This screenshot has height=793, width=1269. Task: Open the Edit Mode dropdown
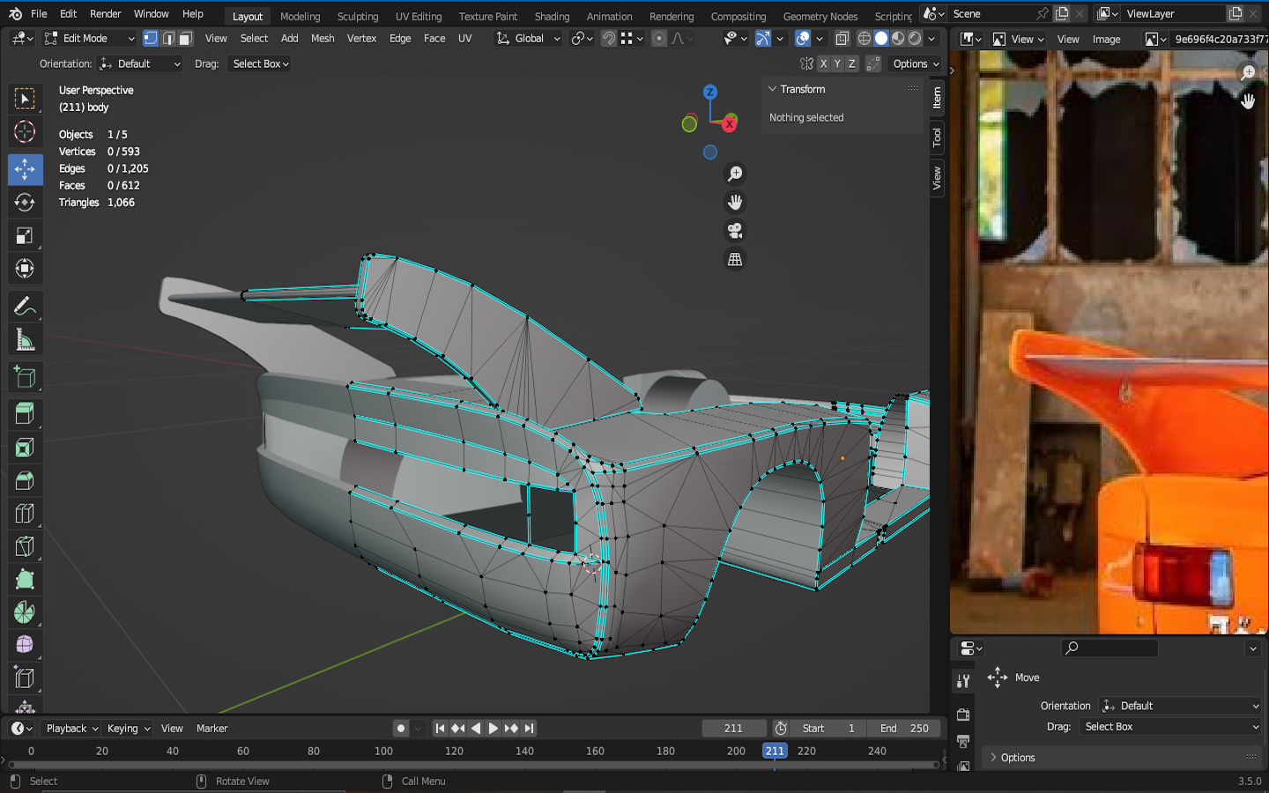coord(89,39)
